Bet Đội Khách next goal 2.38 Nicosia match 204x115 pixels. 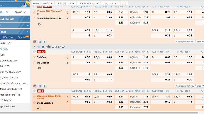click(139, 17)
